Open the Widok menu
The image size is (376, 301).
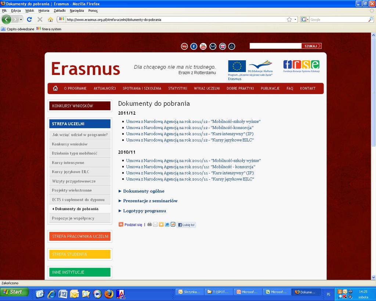(x=29, y=11)
